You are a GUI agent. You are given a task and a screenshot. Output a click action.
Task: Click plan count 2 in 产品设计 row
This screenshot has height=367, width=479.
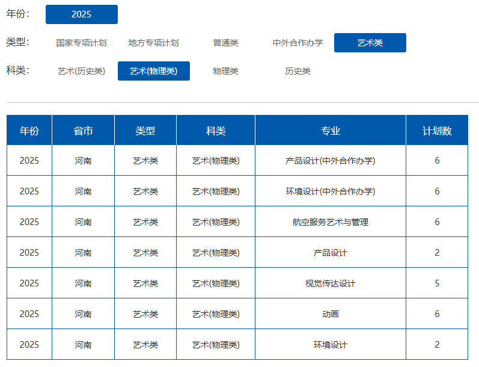click(437, 253)
